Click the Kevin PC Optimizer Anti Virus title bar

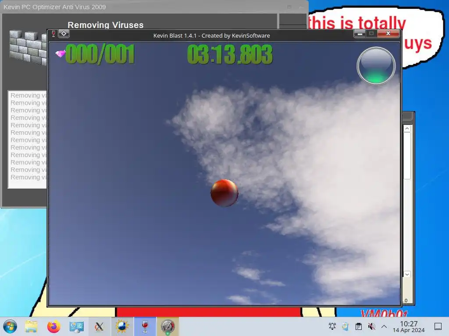pos(154,7)
